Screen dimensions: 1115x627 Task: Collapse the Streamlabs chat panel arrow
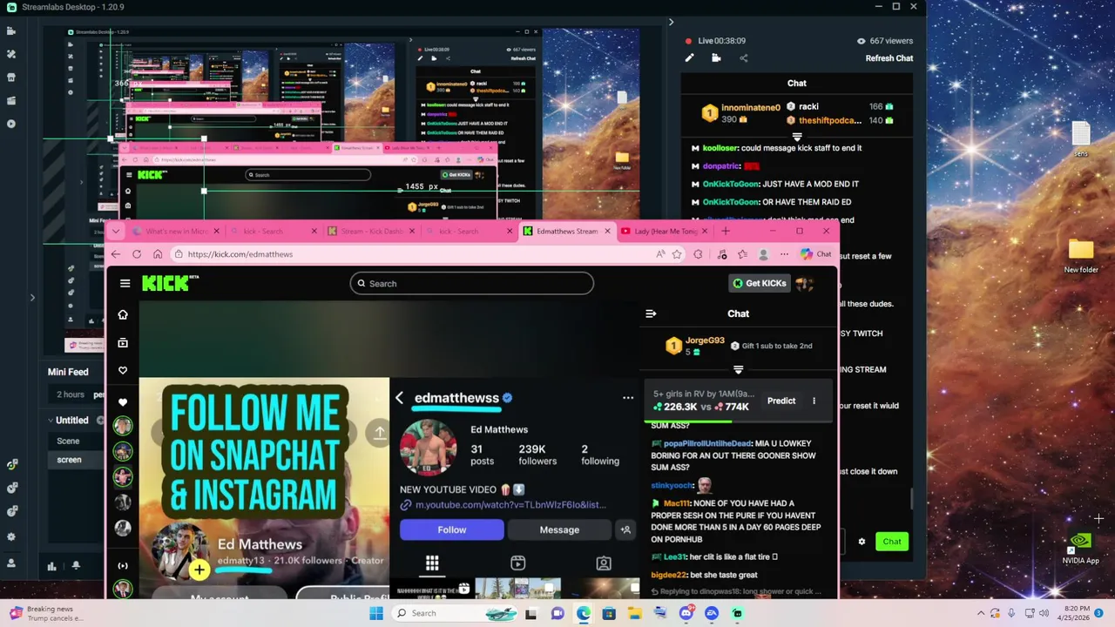(671, 22)
